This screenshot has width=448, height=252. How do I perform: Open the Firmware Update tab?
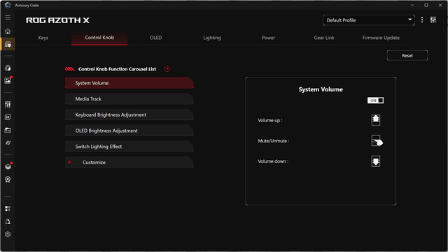point(381,38)
